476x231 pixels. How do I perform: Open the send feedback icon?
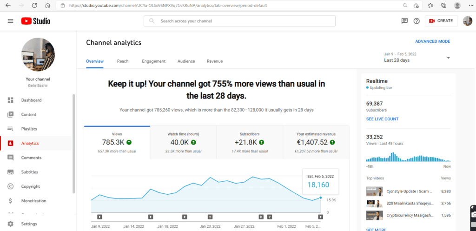click(x=404, y=21)
